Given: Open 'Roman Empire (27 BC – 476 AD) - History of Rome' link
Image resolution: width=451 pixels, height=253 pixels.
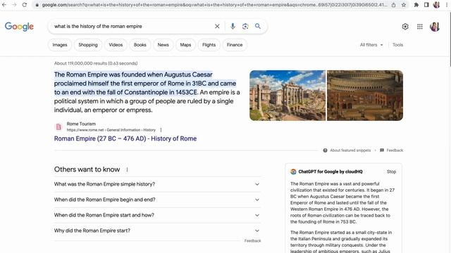Looking at the screenshot, I should pos(125,138).
